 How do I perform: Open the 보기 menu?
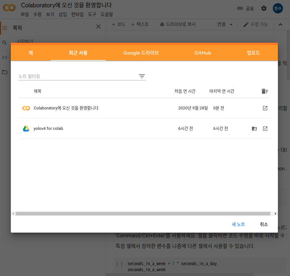50,14
